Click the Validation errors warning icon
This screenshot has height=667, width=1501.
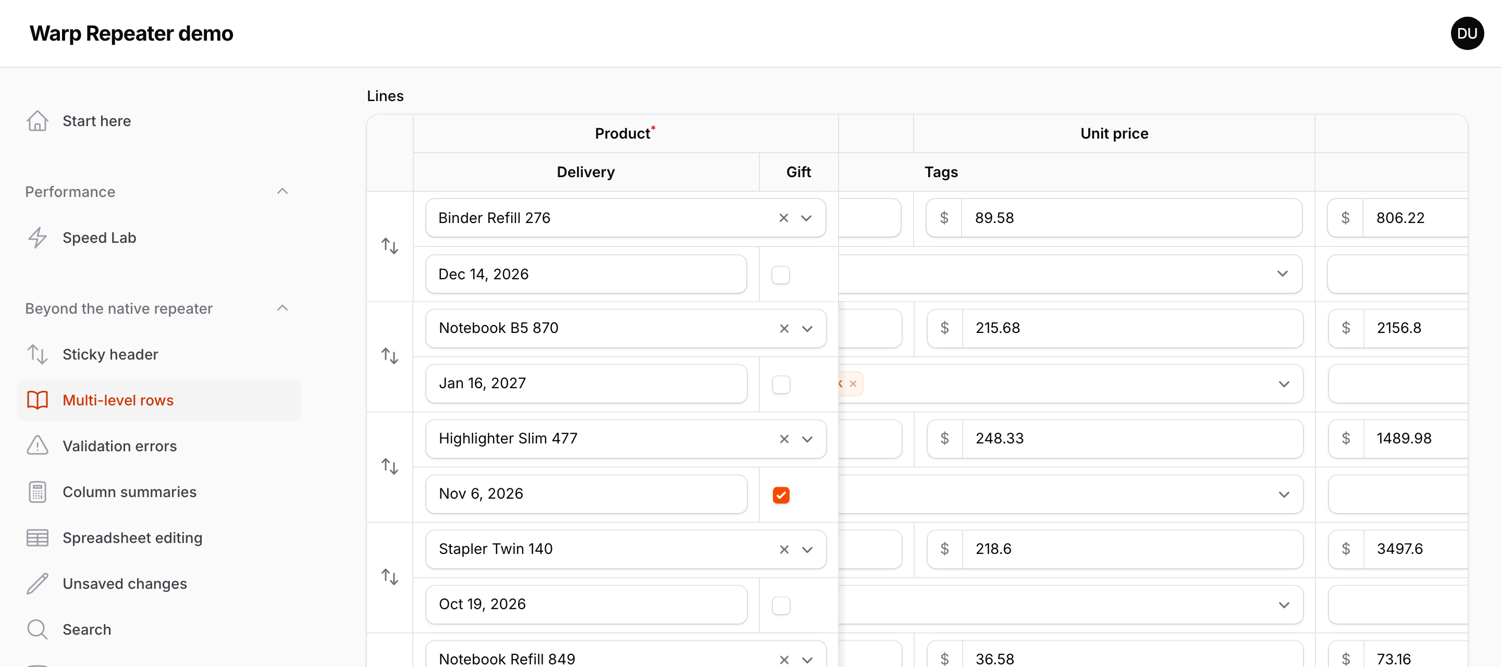point(38,446)
